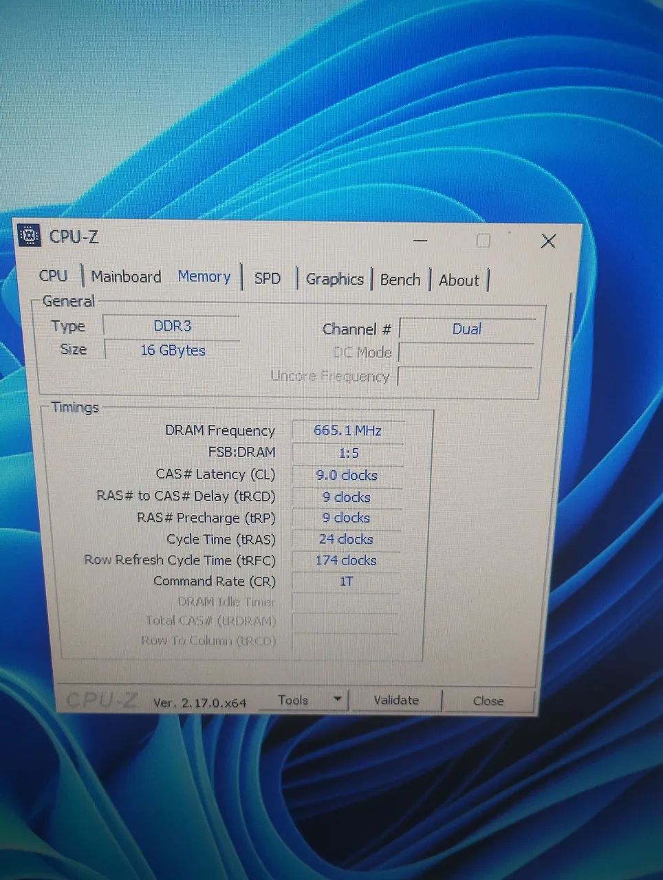Click the tRCD 9 clocks value
663x880 pixels.
coord(347,496)
